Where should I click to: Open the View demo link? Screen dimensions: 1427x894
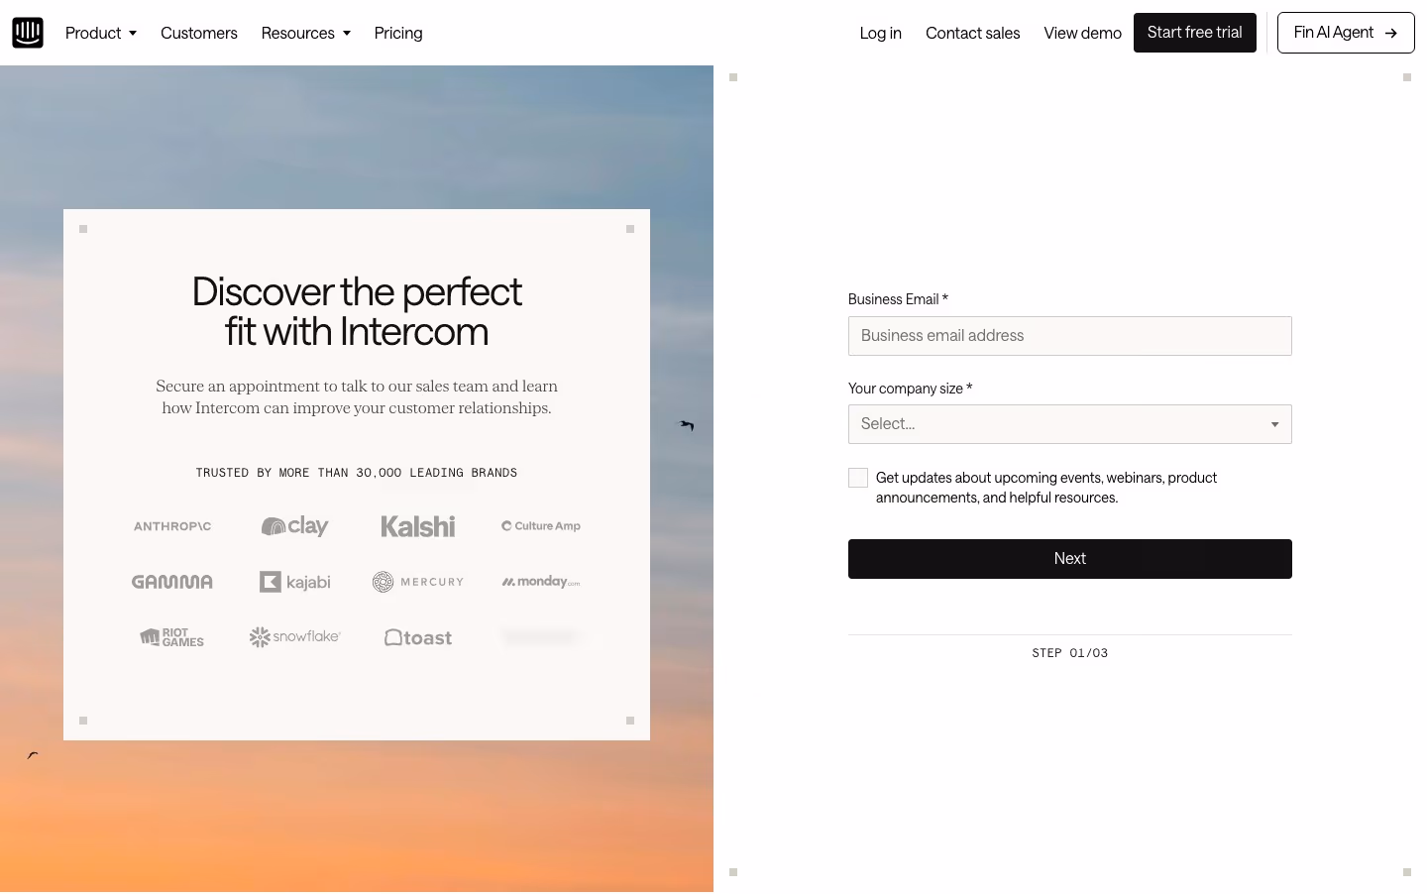pos(1083,33)
